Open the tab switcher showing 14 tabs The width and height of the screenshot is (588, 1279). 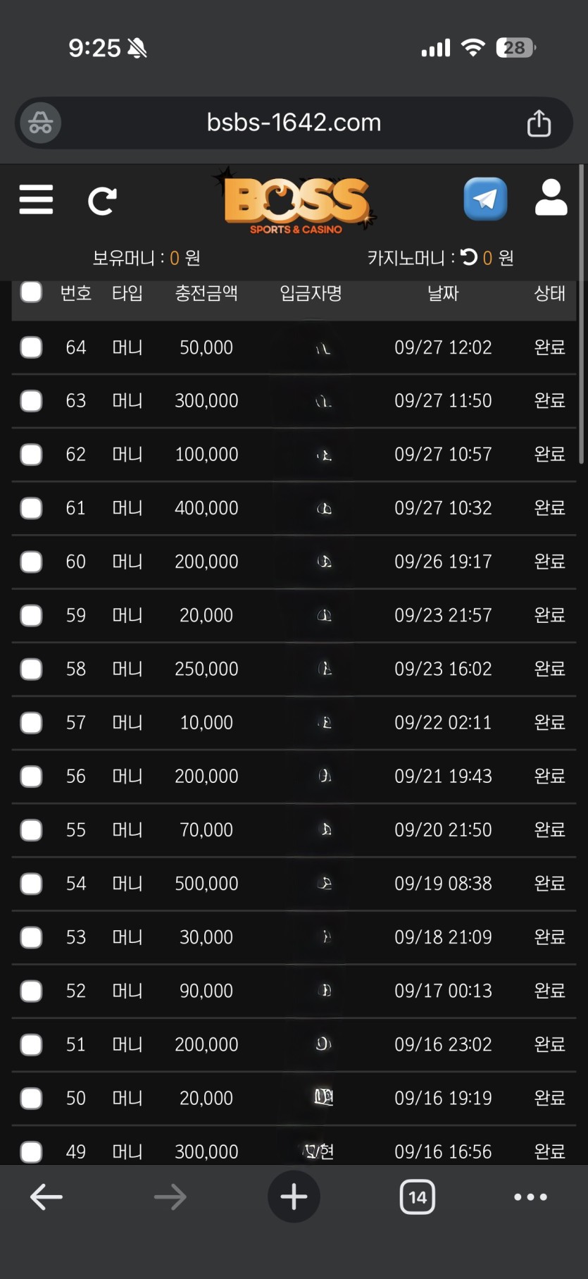(x=417, y=1197)
